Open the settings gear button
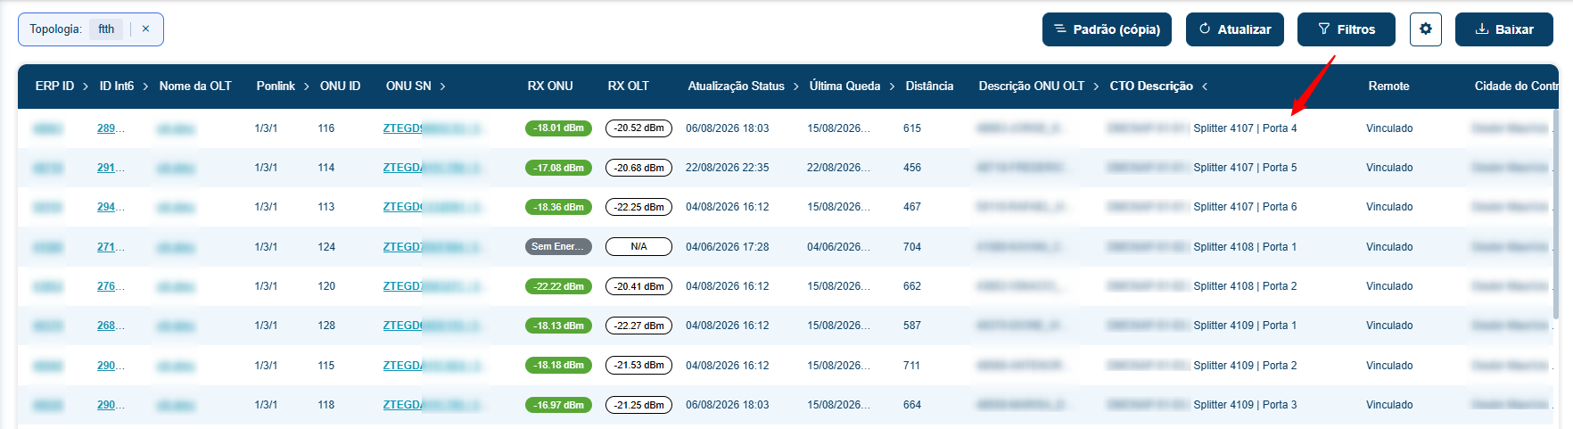 pyautogui.click(x=1426, y=29)
